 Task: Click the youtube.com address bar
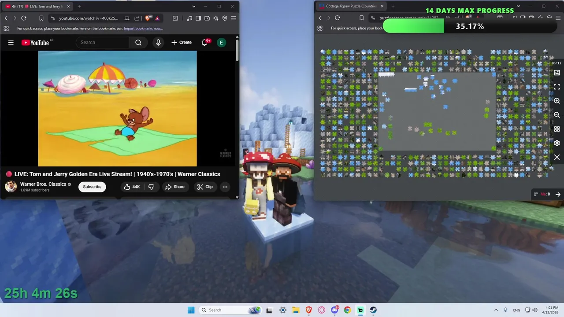coord(88,18)
